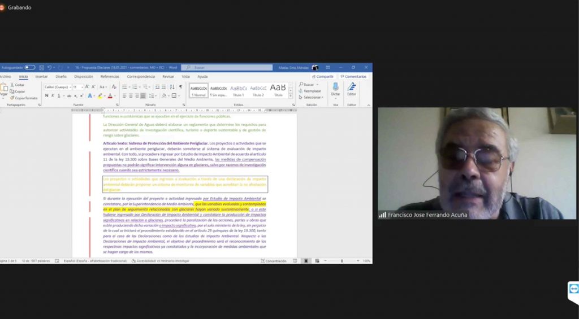The height and width of the screenshot is (319, 579).
Task: Toggle subscript formatting
Action: [x=75, y=96]
